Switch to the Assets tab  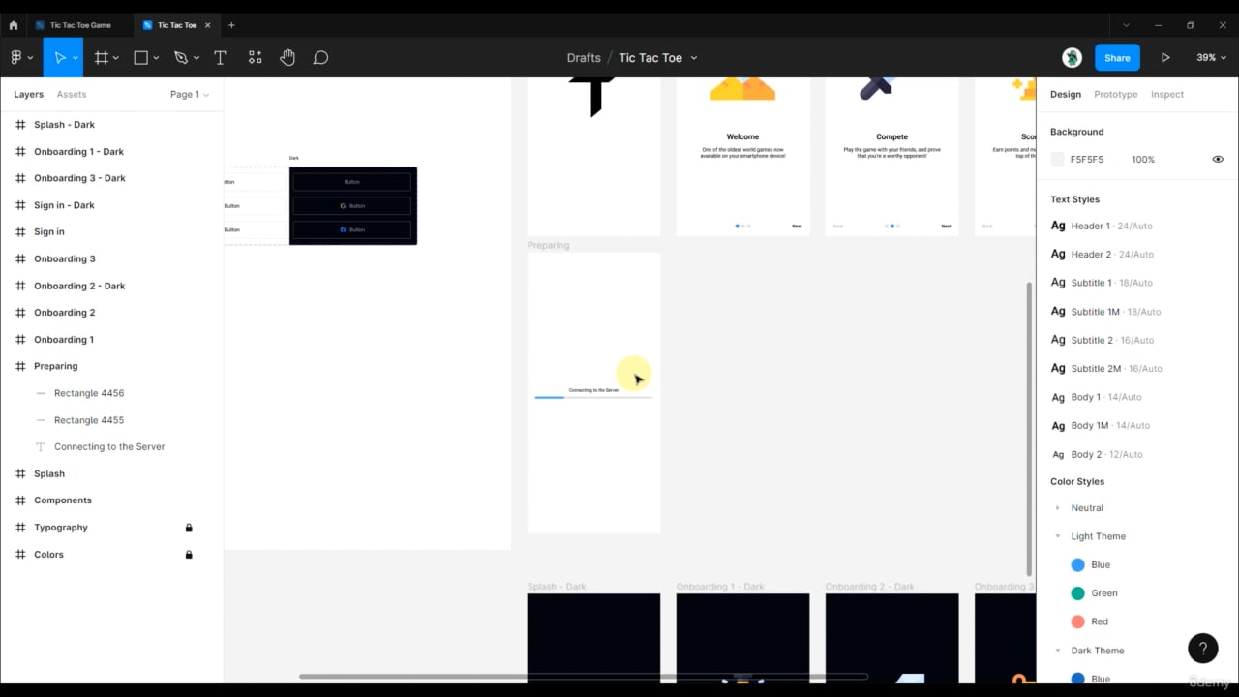pyautogui.click(x=72, y=94)
